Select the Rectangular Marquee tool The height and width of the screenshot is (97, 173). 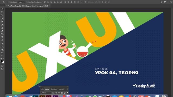pos(2,12)
